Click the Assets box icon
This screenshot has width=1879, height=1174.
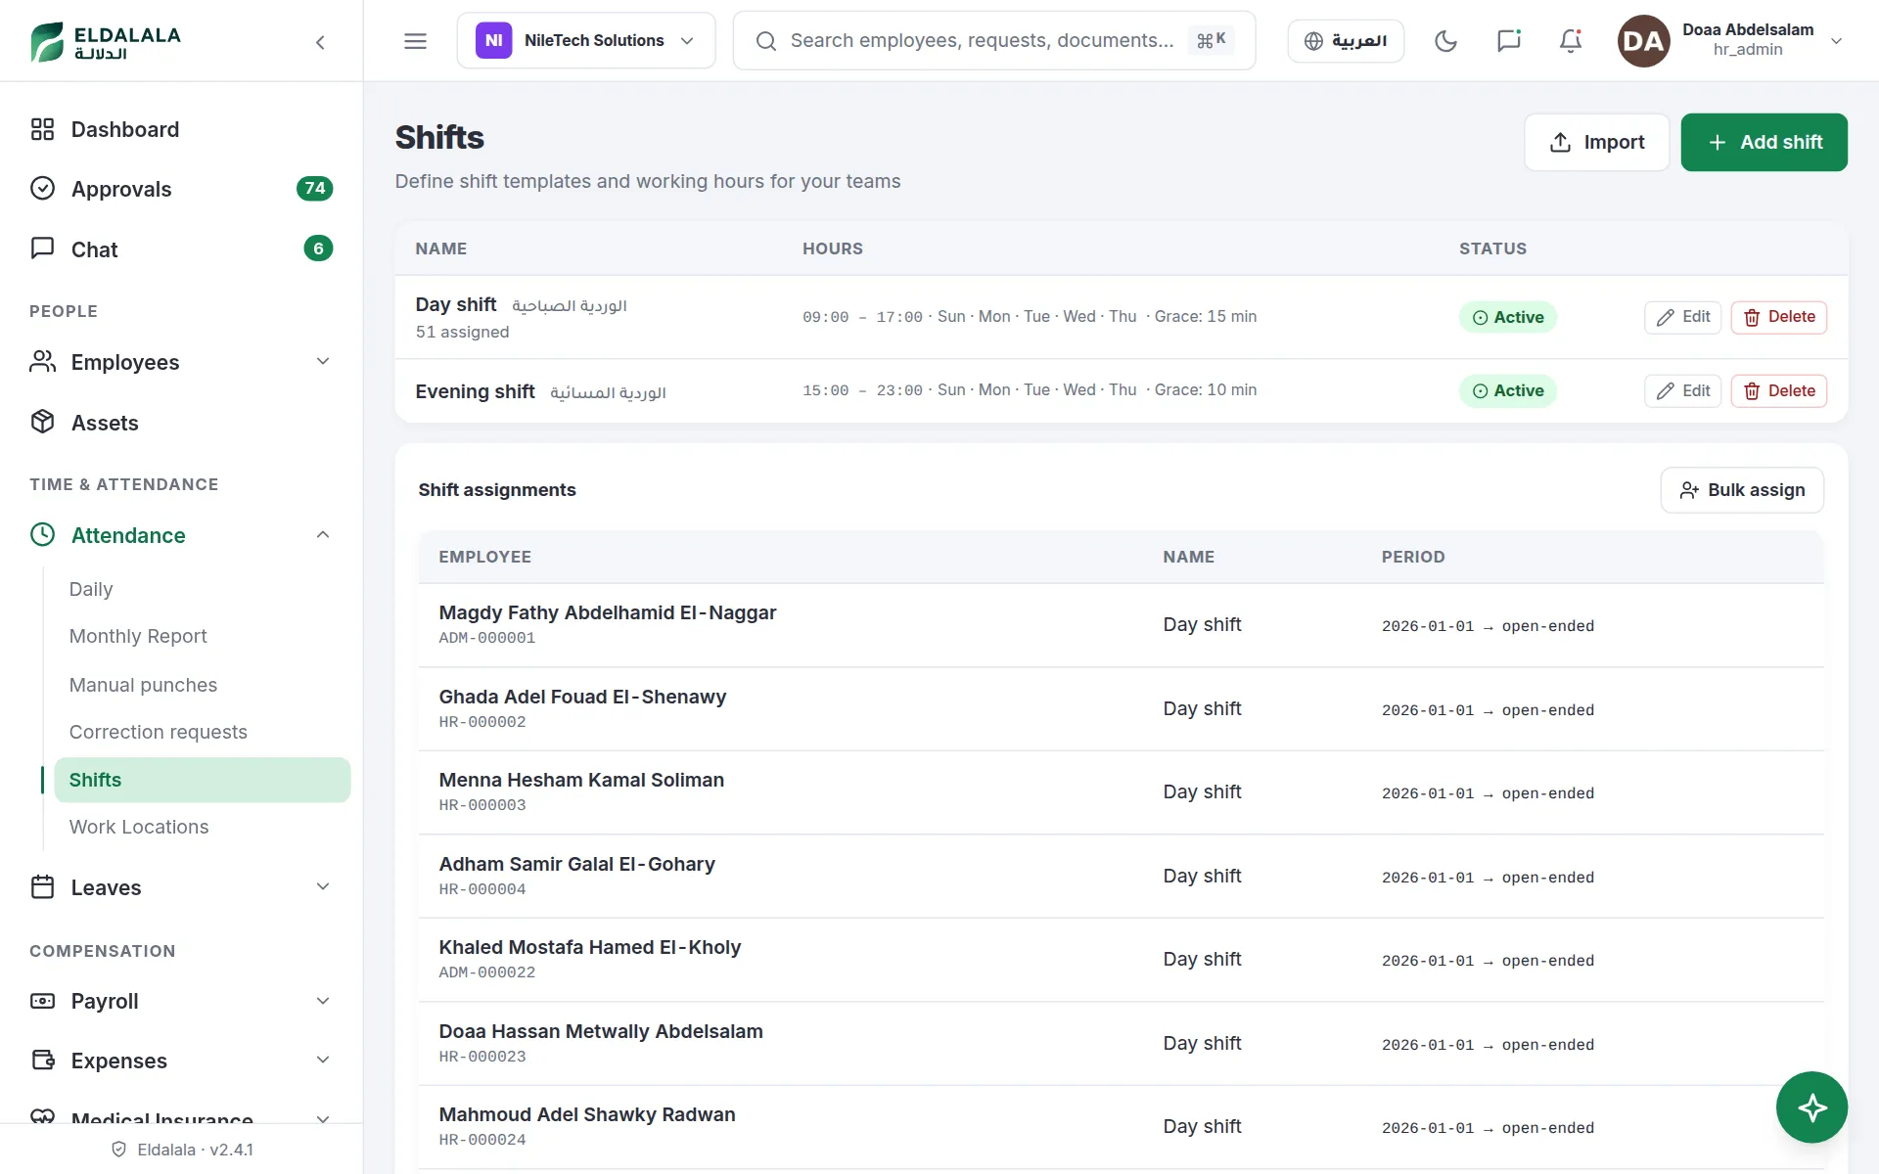[42, 422]
